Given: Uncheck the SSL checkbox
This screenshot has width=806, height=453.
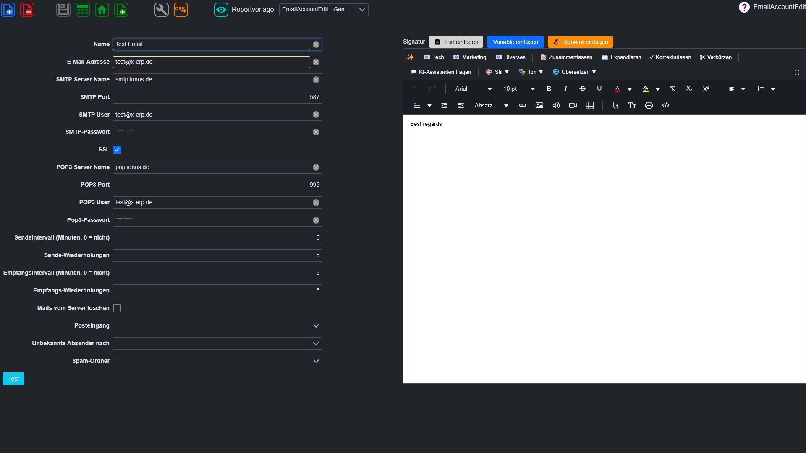Looking at the screenshot, I should (x=117, y=150).
